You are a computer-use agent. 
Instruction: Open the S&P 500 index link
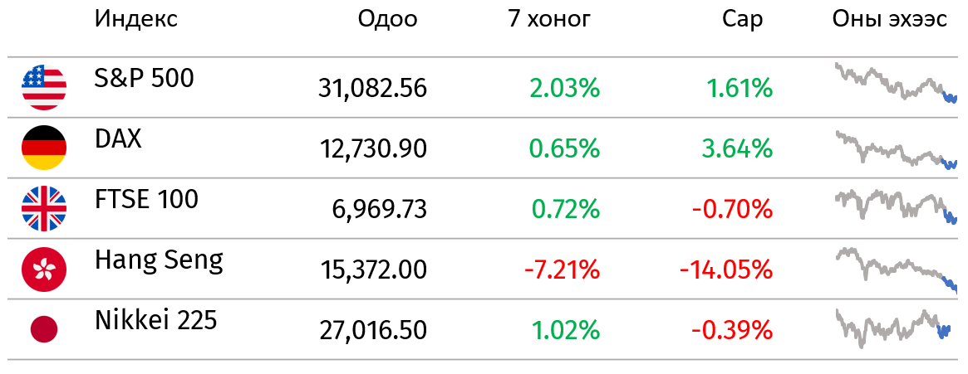click(x=144, y=78)
